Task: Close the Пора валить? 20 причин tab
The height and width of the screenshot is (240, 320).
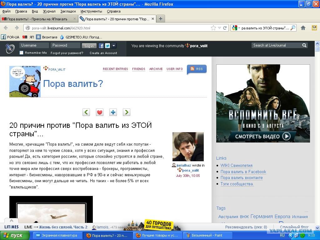Action: 152,19
